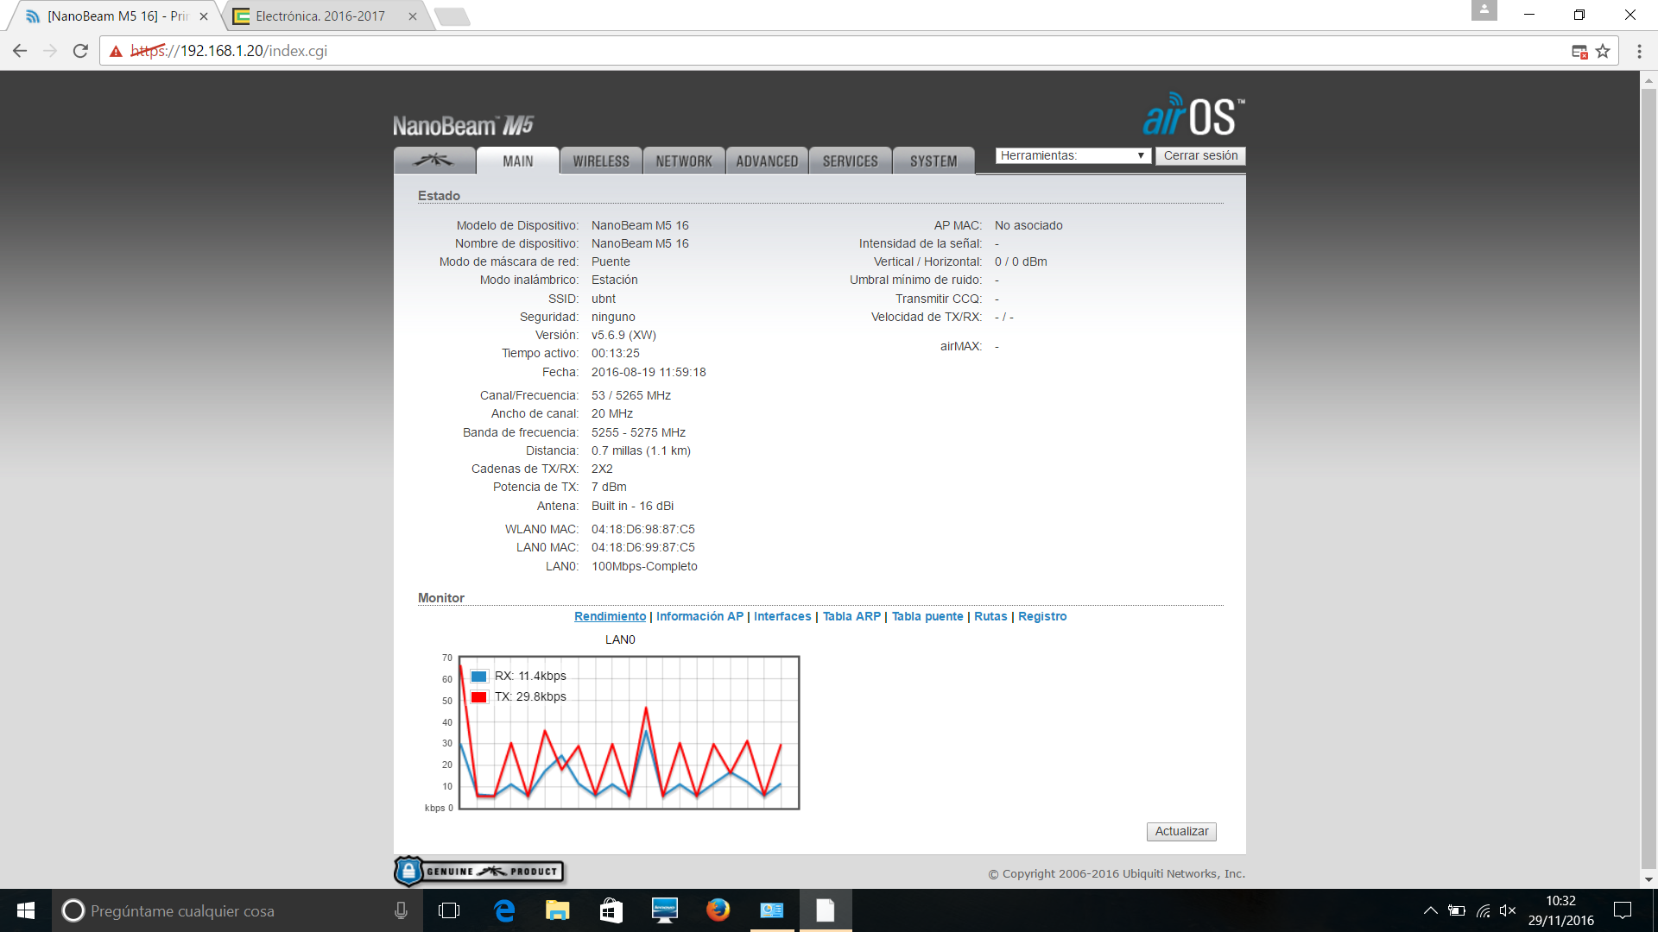Open Windows Start menu

pos(26,910)
